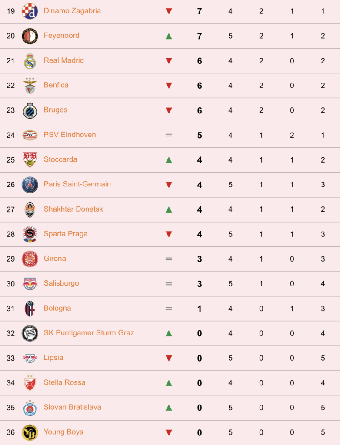Click the Benfica eagle crest
This screenshot has width=340, height=445.
[30, 86]
